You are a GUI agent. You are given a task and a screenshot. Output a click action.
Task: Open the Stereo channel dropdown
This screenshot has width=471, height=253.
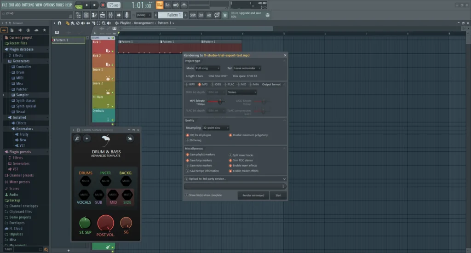click(242, 92)
